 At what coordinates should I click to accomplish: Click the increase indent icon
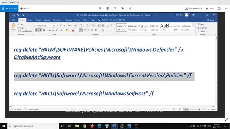point(103,25)
